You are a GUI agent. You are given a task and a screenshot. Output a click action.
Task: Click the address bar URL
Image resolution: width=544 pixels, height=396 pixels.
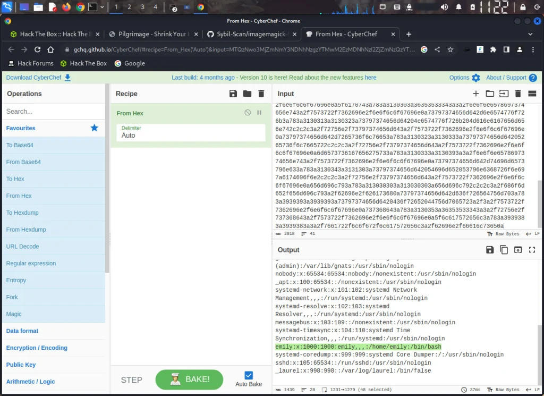click(x=244, y=49)
